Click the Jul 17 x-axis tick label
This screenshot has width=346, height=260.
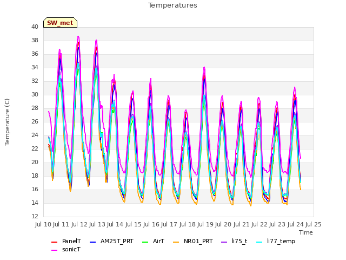tap(169, 224)
